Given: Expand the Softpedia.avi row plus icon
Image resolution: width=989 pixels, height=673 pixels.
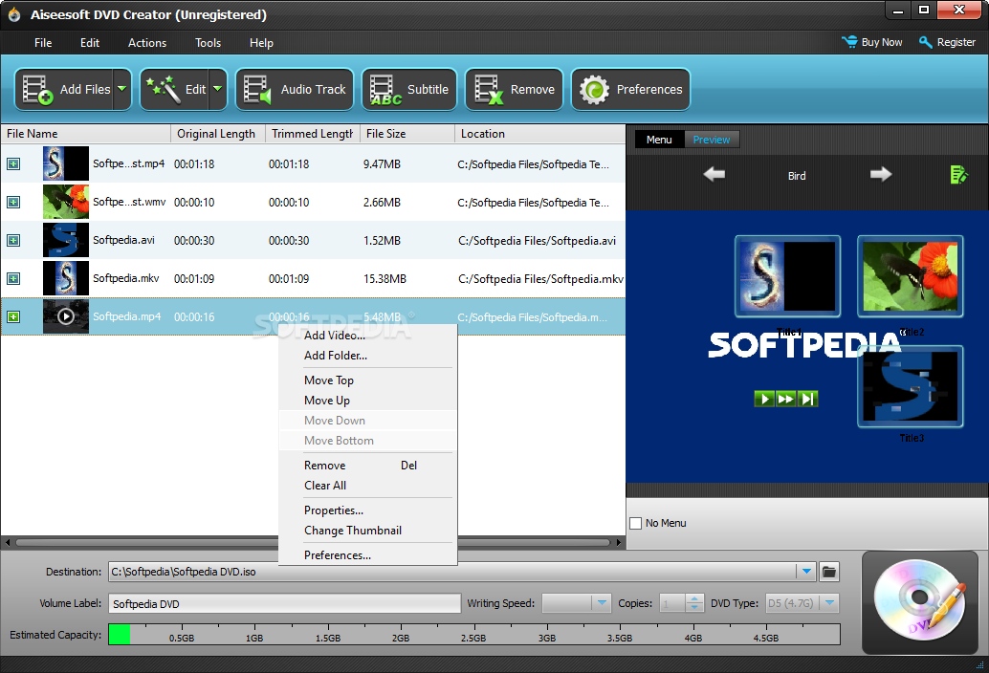Looking at the screenshot, I should (13, 241).
